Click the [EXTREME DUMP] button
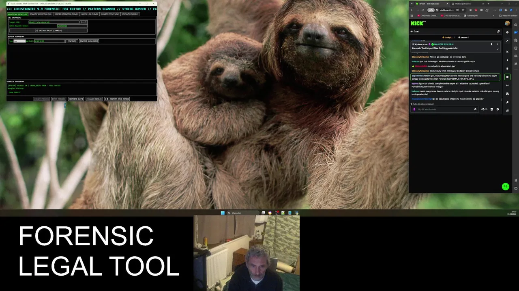Image resolution: width=519 pixels, height=291 pixels. [x=76, y=99]
